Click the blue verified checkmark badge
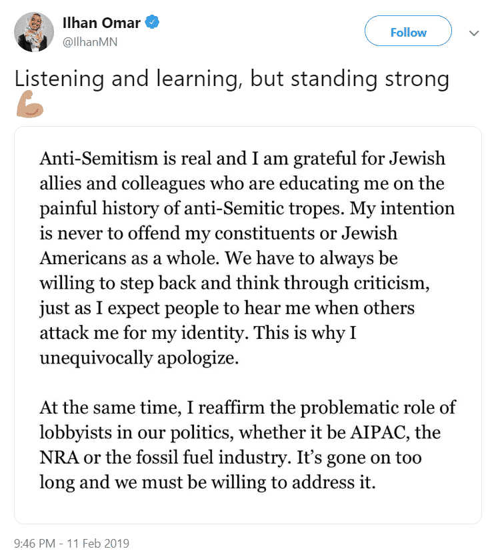Viewport: 490px width, 555px height. pyautogui.click(x=153, y=22)
